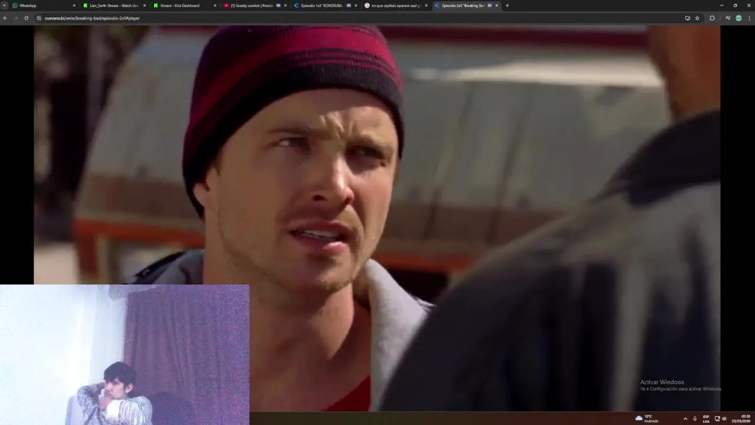755x425 pixels.
Task: Open the clock showing 02:20
Action: (741, 419)
